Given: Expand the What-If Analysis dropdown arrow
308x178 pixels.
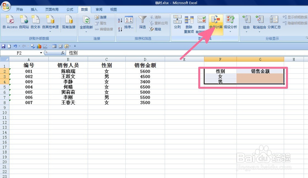Looking at the screenshot, I should click(x=230, y=32).
